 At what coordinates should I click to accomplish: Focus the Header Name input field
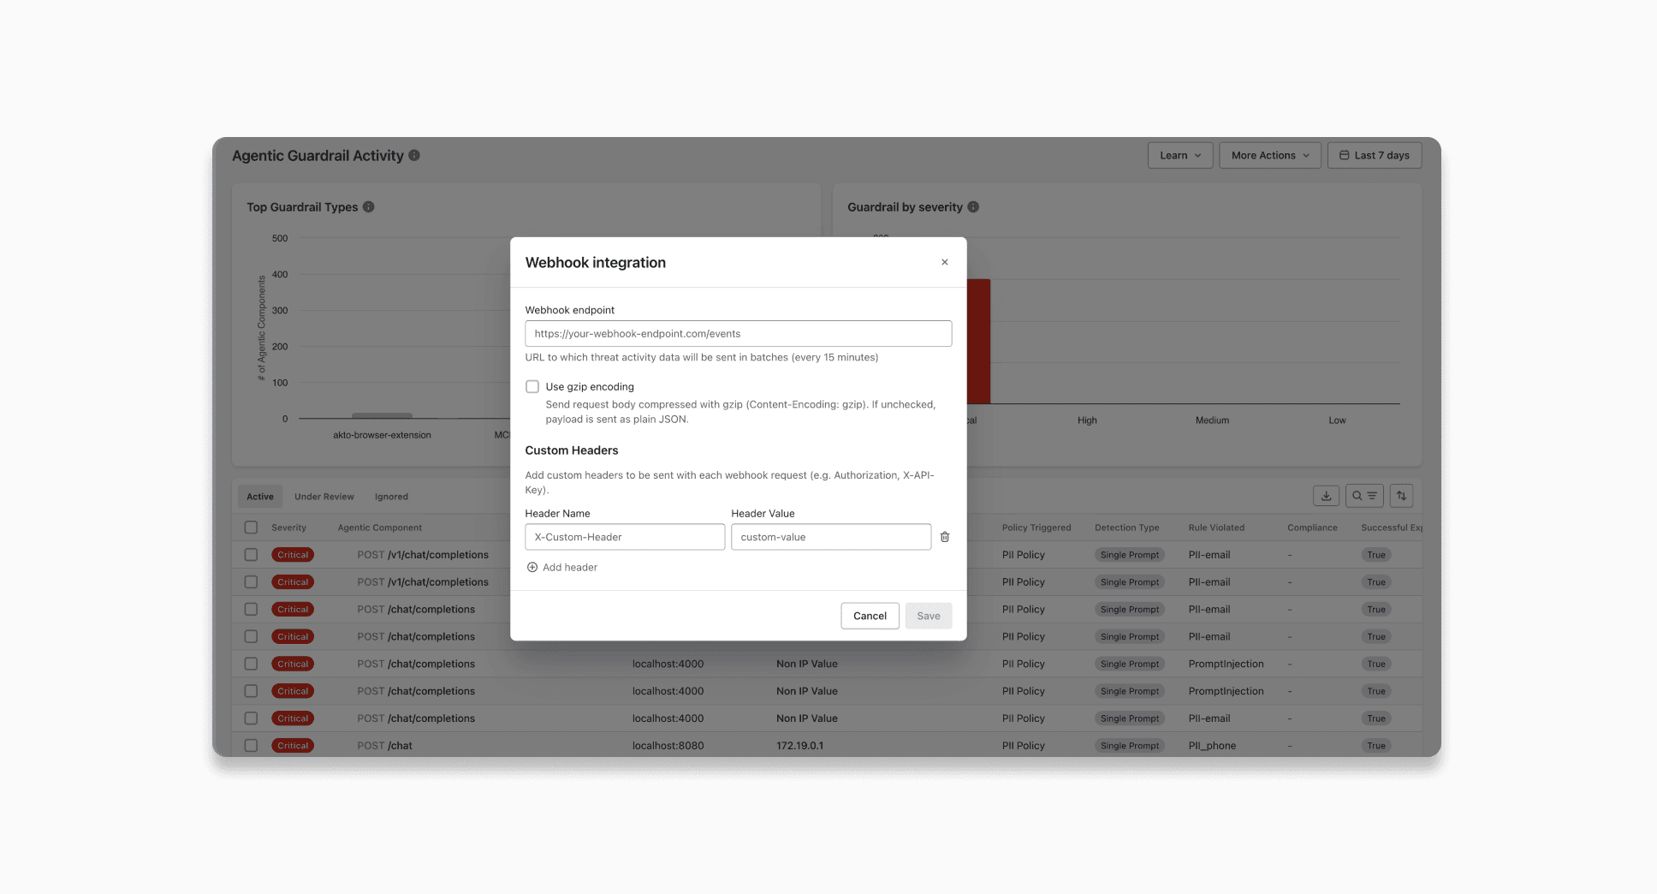click(x=625, y=537)
